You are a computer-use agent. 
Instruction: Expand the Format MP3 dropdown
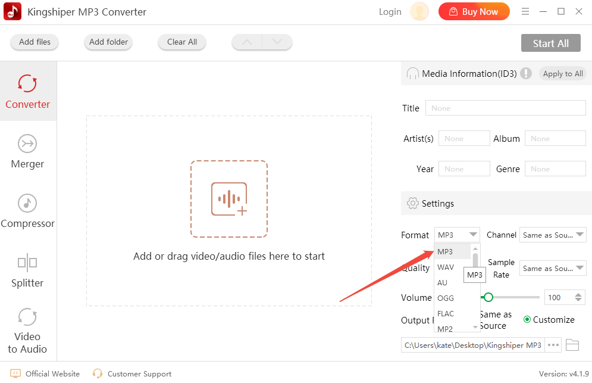pyautogui.click(x=457, y=235)
